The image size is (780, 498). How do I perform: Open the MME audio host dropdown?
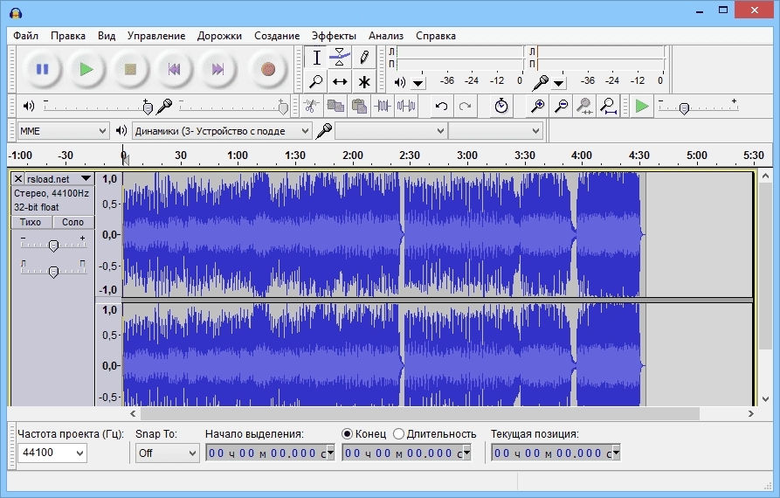63,131
